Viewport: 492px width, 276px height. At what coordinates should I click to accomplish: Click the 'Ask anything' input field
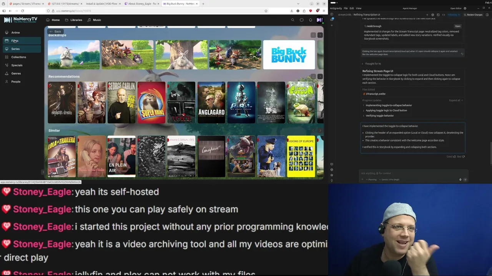(413, 173)
